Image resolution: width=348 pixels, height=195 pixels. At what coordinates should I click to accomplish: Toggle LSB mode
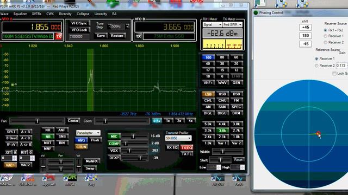point(208,94)
